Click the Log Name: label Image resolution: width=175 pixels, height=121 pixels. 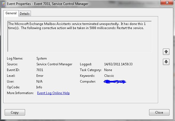pos(15,58)
